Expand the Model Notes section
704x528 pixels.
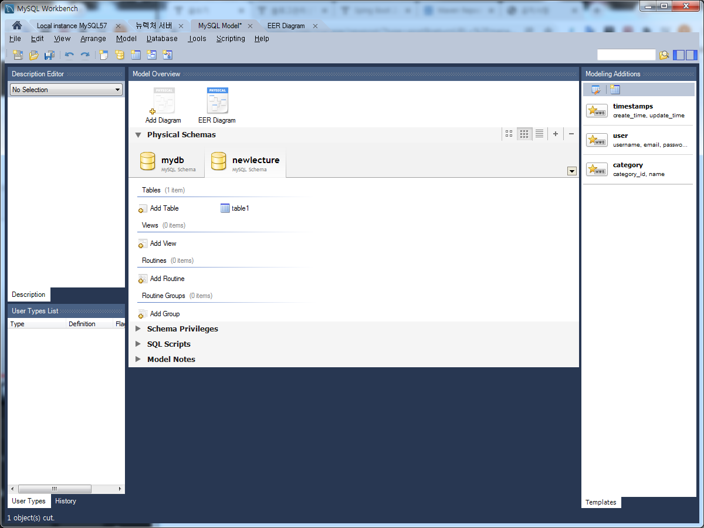138,359
